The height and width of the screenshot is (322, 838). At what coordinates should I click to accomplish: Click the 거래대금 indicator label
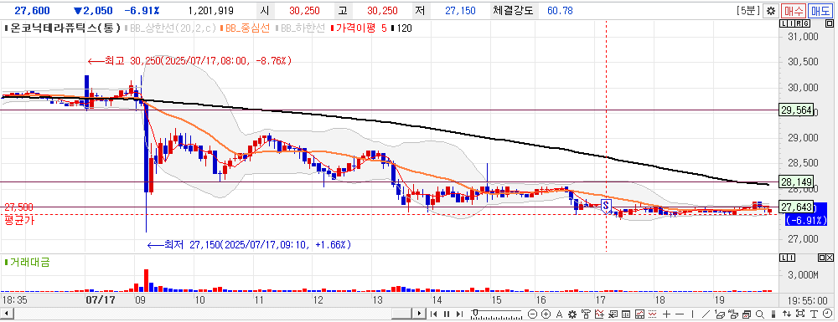click(27, 262)
